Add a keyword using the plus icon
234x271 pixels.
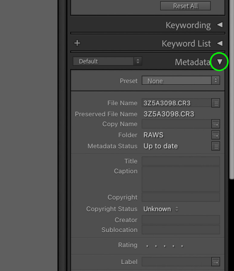[x=77, y=43]
